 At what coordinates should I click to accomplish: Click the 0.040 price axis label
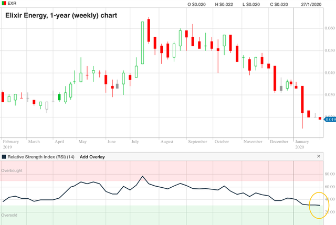coord(330,72)
